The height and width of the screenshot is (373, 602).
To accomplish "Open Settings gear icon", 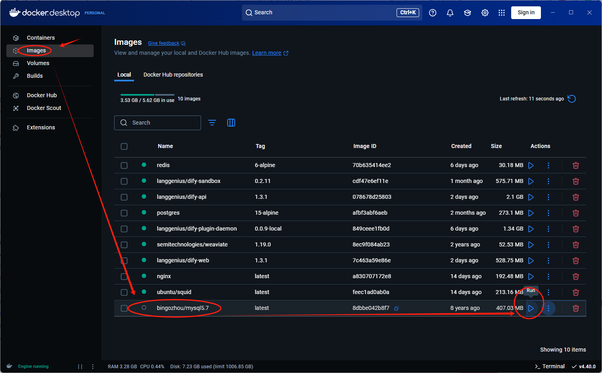I will [x=485, y=13].
